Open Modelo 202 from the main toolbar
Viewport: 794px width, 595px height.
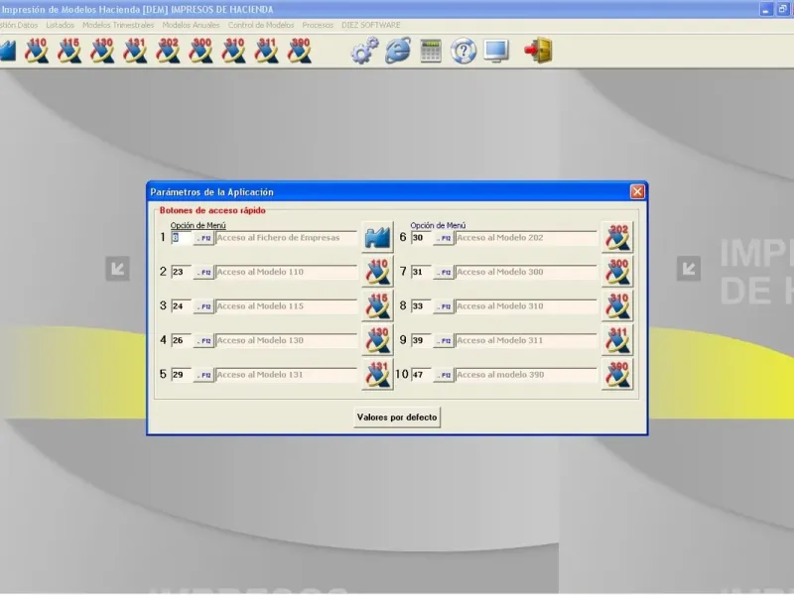coord(168,51)
